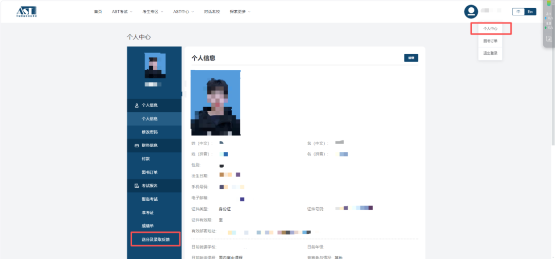The height and width of the screenshot is (259, 555).
Task: Click the 出生日期 label
Action: tap(200, 175)
